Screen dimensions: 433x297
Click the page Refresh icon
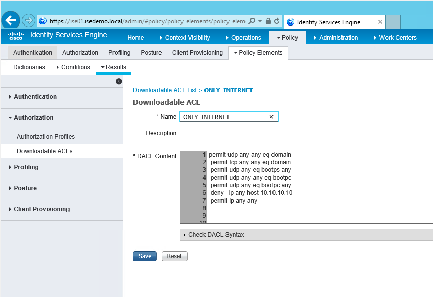pos(277,21)
